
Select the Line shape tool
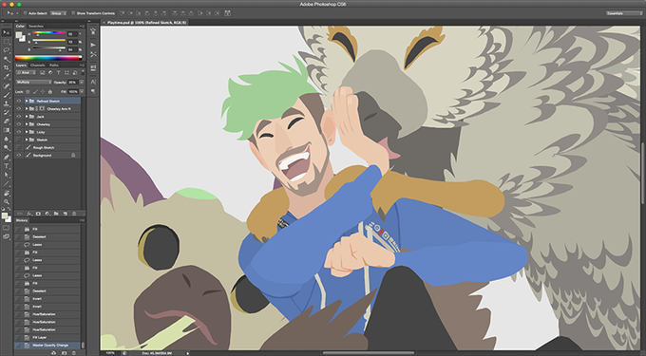click(x=7, y=183)
